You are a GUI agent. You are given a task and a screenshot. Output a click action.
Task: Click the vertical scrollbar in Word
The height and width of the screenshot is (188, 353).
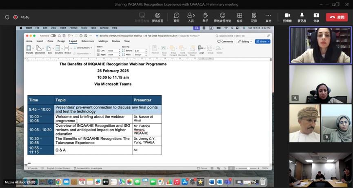(x=271, y=60)
